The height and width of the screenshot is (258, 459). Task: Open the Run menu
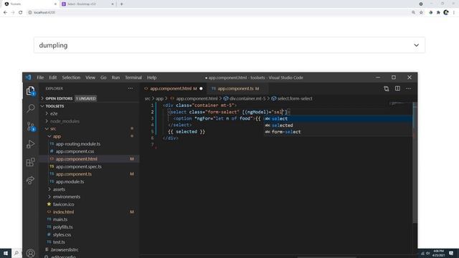[x=115, y=77]
